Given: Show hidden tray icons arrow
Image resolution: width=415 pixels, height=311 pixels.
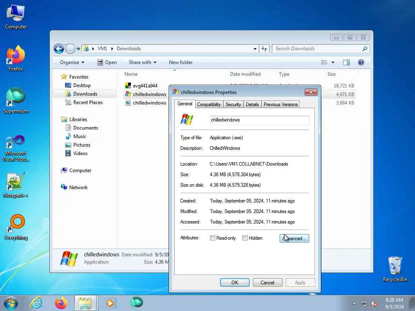Looking at the screenshot, I should coord(354,304).
